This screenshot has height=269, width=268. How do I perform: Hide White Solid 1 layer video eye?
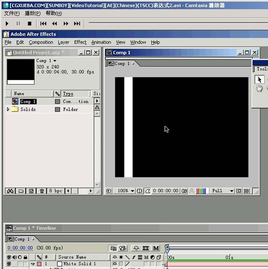click(9, 264)
